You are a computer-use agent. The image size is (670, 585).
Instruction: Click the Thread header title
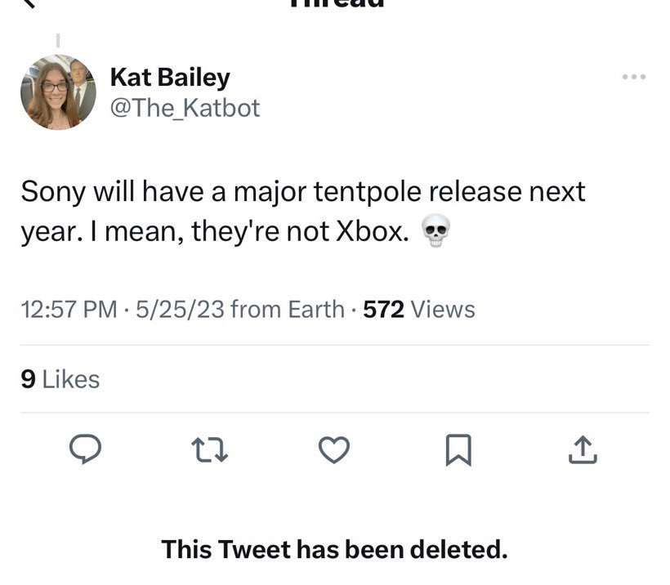click(x=335, y=3)
